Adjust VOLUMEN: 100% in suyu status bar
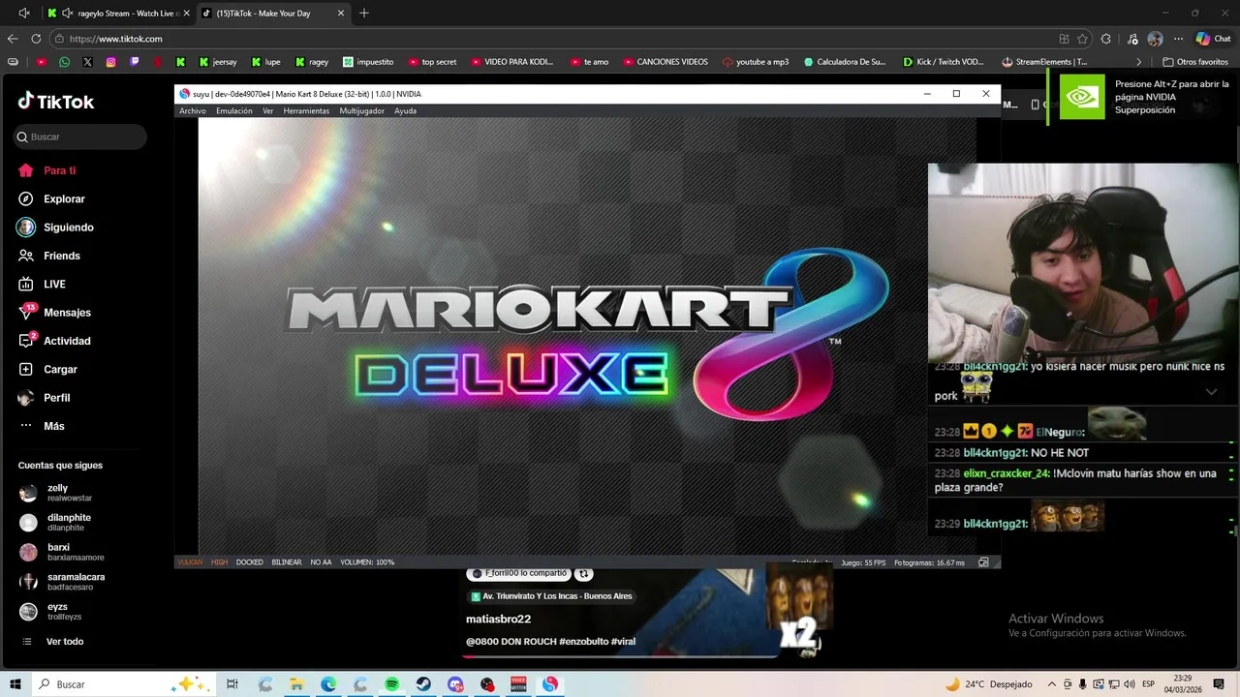 coord(367,562)
